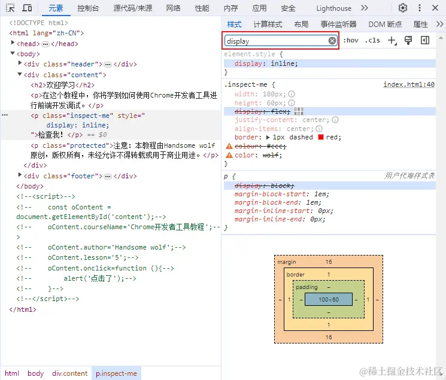The image size is (446, 380).
Task: Show more Styles sidebar tabs
Action: coord(440,24)
